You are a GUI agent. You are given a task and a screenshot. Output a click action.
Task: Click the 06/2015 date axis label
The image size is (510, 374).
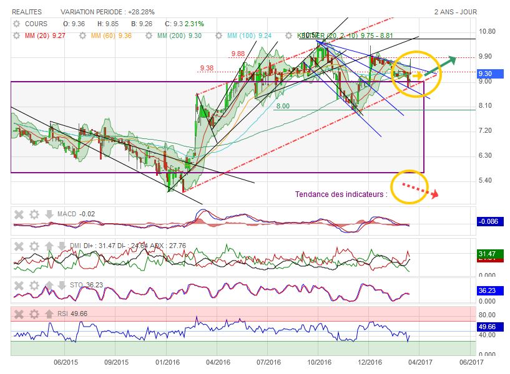pos(66,362)
